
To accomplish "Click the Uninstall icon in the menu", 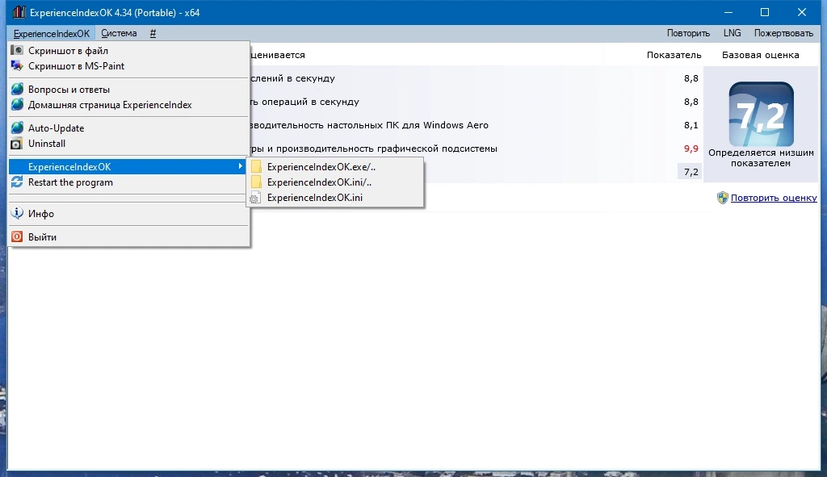I will coord(17,144).
